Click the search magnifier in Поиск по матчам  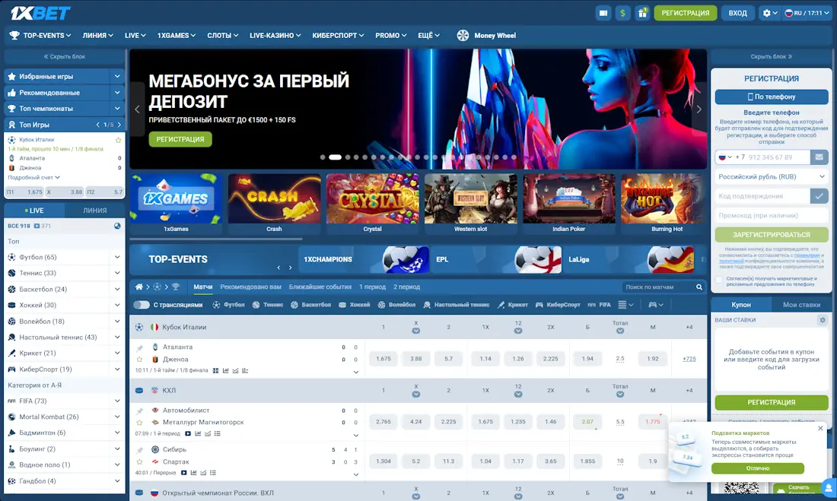pyautogui.click(x=699, y=287)
